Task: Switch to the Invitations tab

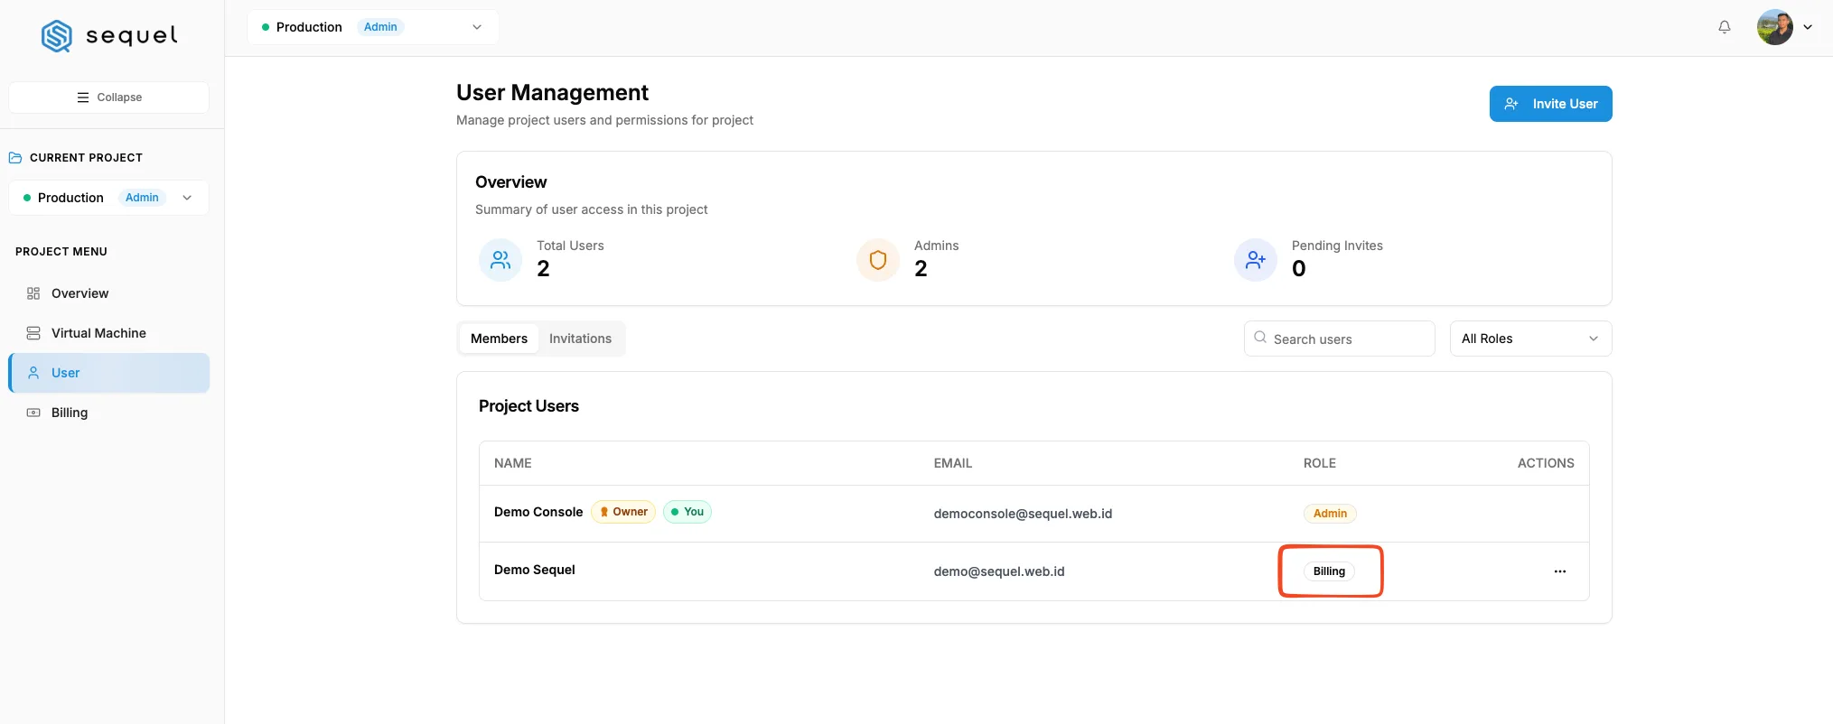Action: 580,339
